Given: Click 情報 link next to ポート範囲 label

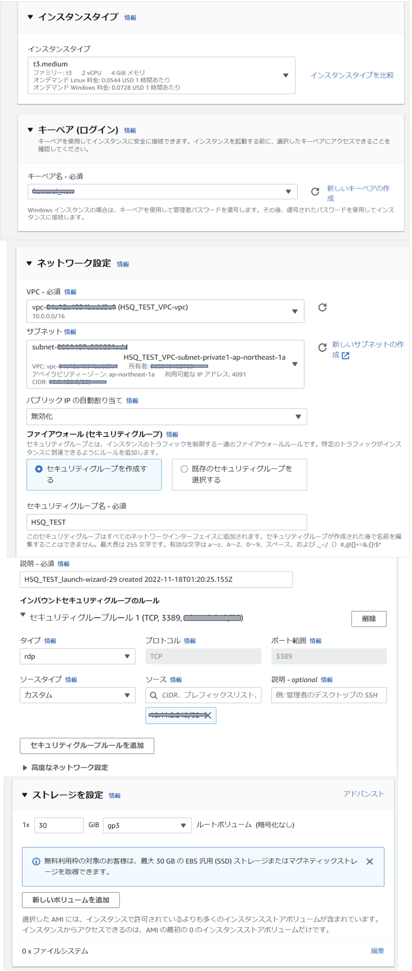Looking at the screenshot, I should click(x=316, y=641).
